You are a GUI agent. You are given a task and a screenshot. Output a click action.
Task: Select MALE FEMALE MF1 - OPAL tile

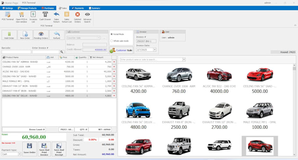pos(260,116)
